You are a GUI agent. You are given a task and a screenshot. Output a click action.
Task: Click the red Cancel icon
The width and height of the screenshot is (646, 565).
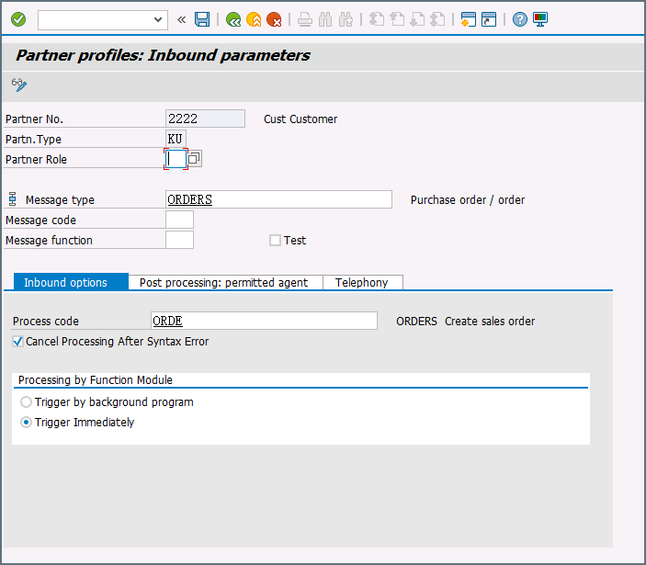274,19
